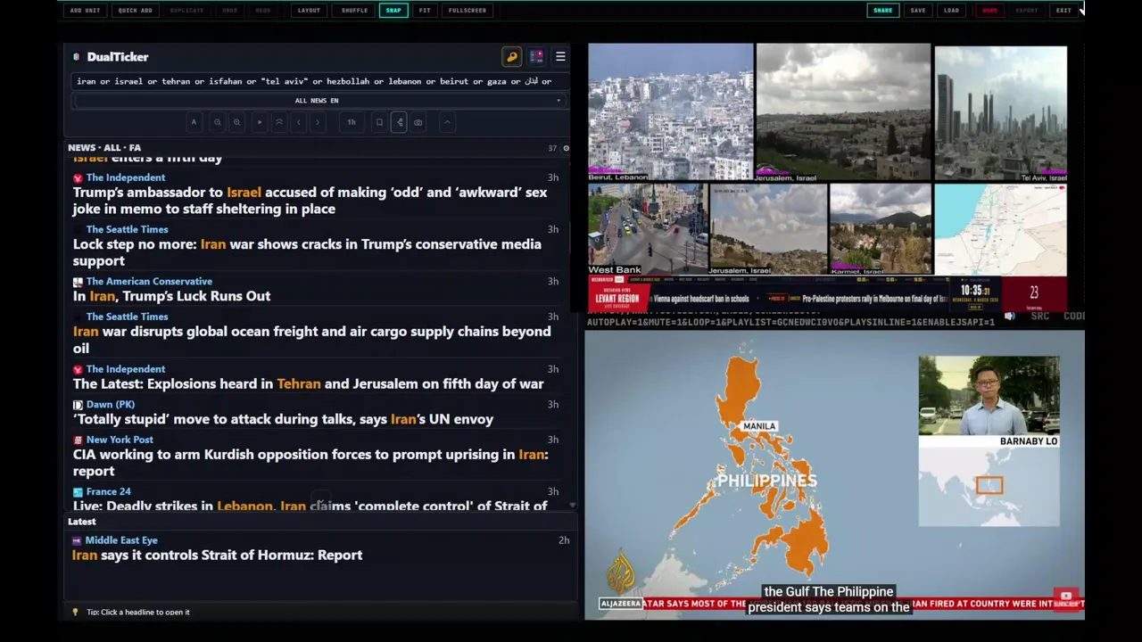
Task: Click the EXIT button
Action: point(1063,10)
